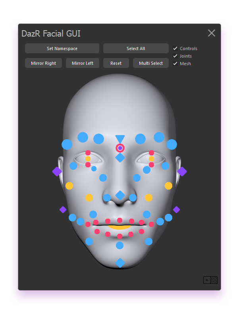Toggle the Controls checkbox
The width and height of the screenshot is (239, 314).
(175, 48)
